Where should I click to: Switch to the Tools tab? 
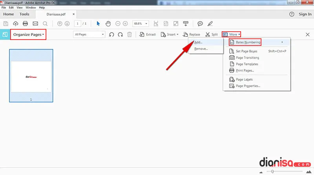[24, 14]
